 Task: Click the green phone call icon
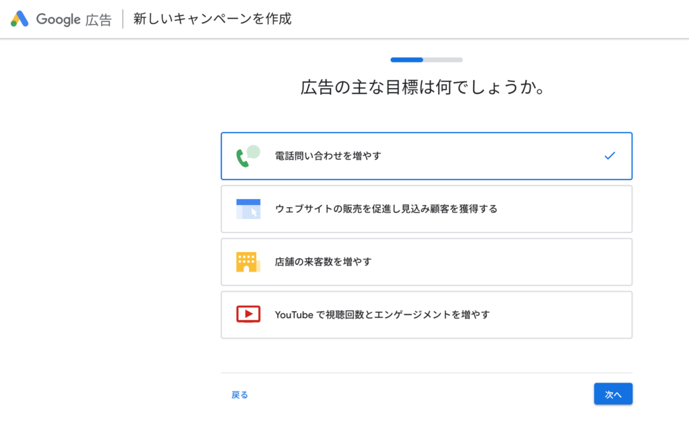click(x=248, y=156)
